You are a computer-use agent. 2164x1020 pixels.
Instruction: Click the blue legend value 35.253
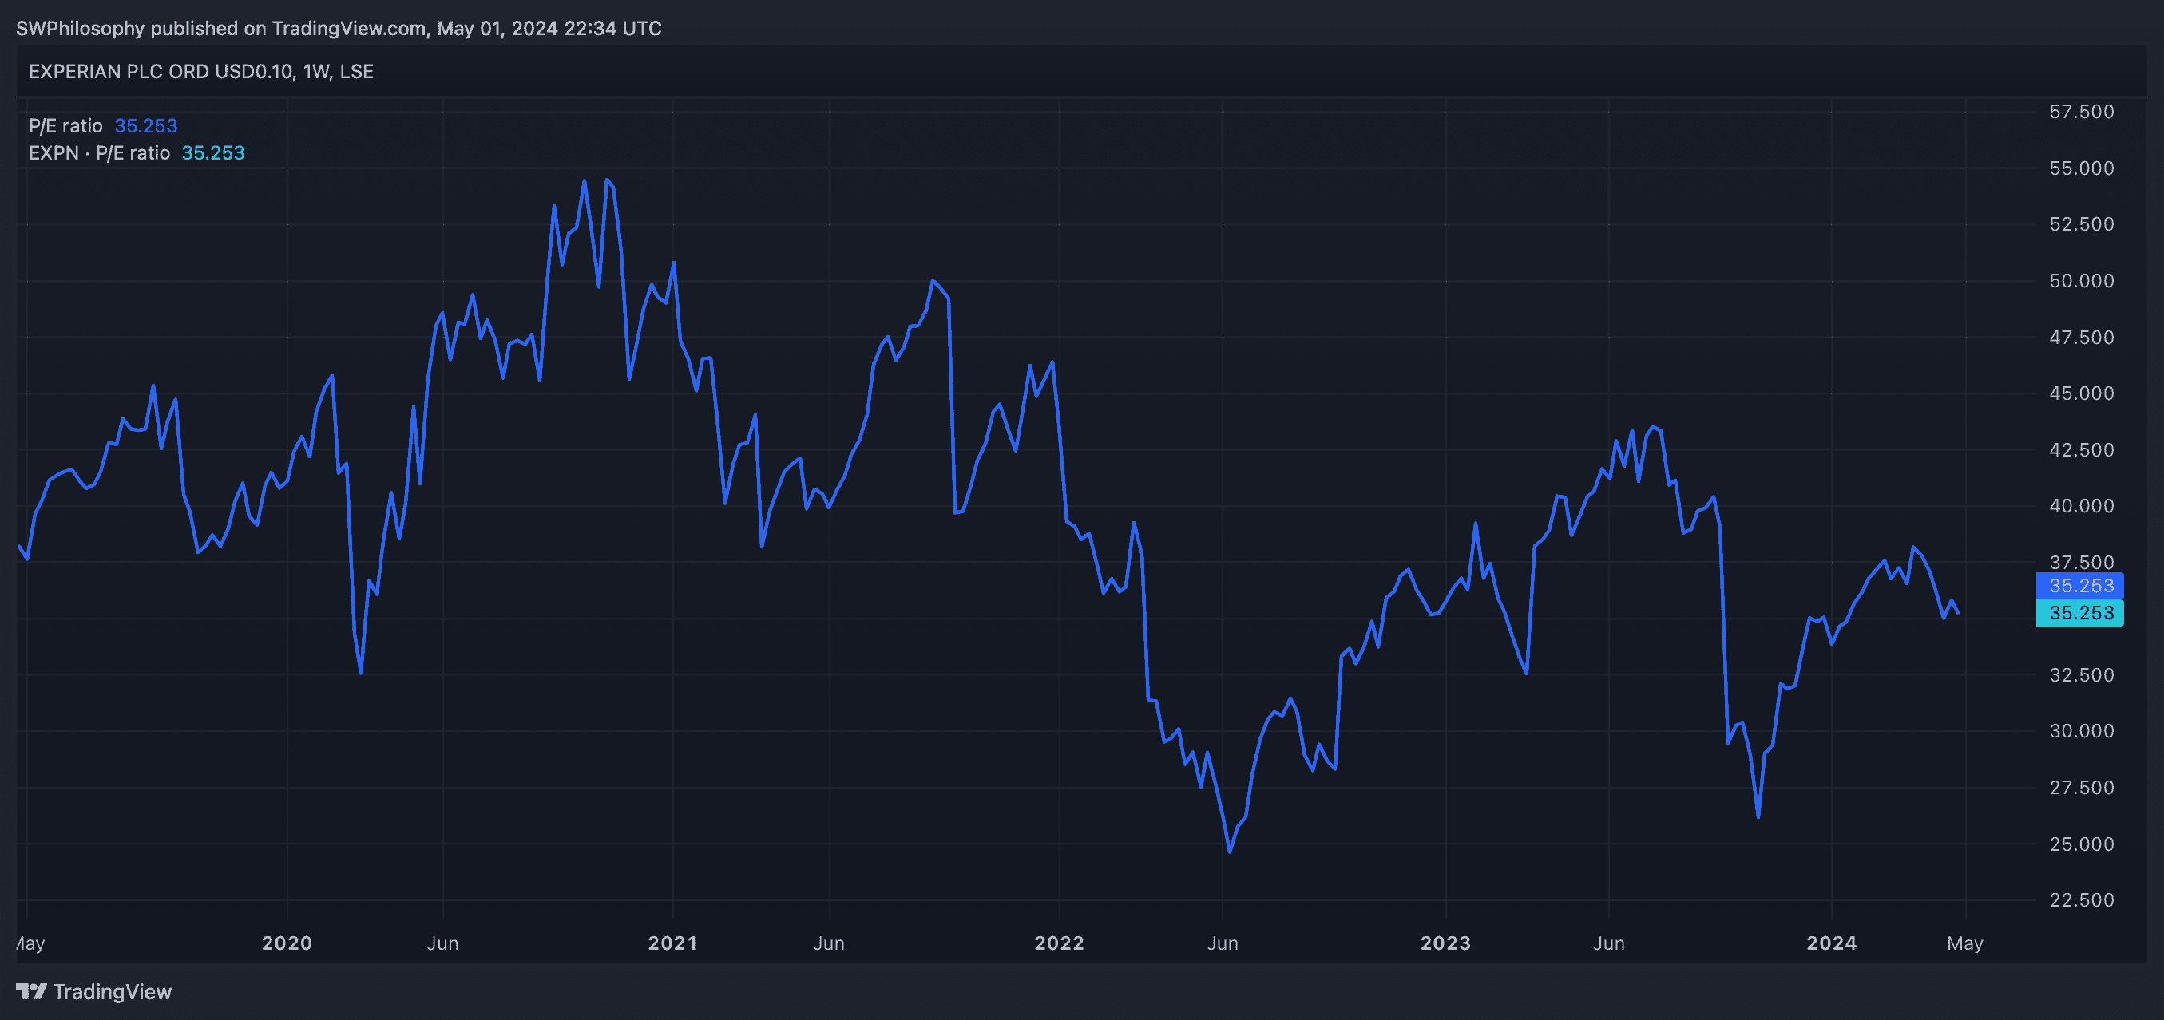(145, 126)
